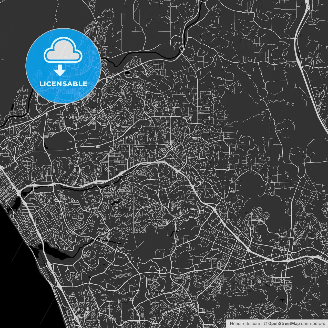Click the word contributors in the attribution bar
Viewport: 328px width, 328px height.
(313, 324)
